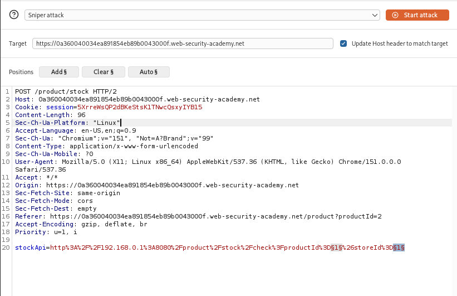Click the Target URL input field

tap(183, 43)
